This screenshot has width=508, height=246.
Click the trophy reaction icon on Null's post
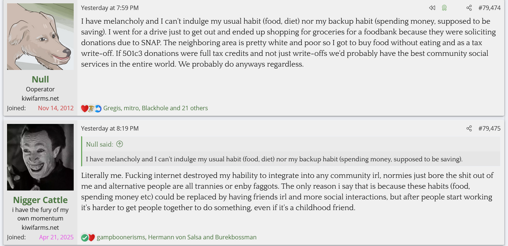(91, 108)
